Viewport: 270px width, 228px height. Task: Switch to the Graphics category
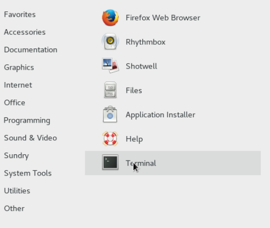coord(19,68)
